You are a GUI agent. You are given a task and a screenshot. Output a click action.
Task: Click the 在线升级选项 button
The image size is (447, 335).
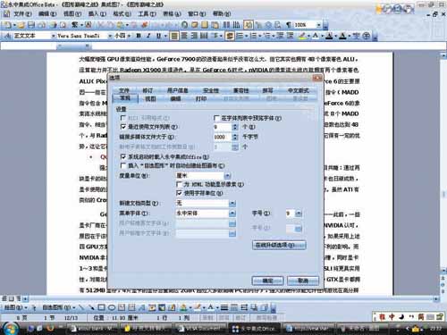279,245
